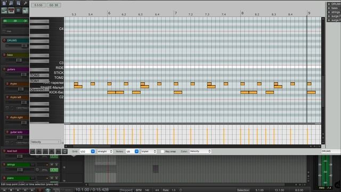Click the RIDE note row label
The height and width of the screenshot is (192, 341).
point(59,68)
